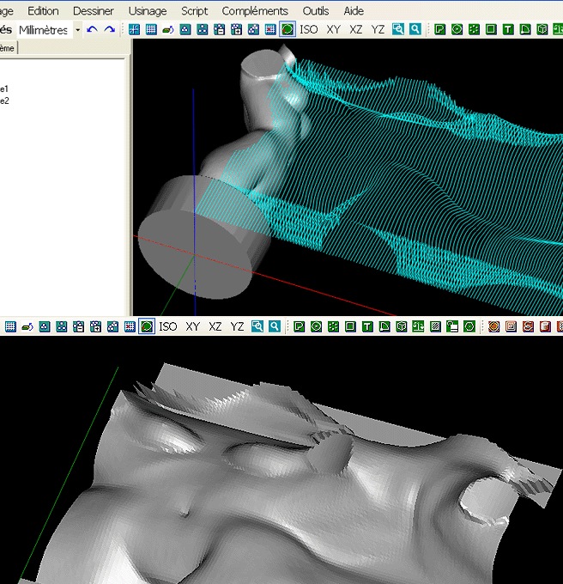Image resolution: width=563 pixels, height=584 pixels.
Task: Toggle grid display in lower toolbar
Action: coord(10,326)
